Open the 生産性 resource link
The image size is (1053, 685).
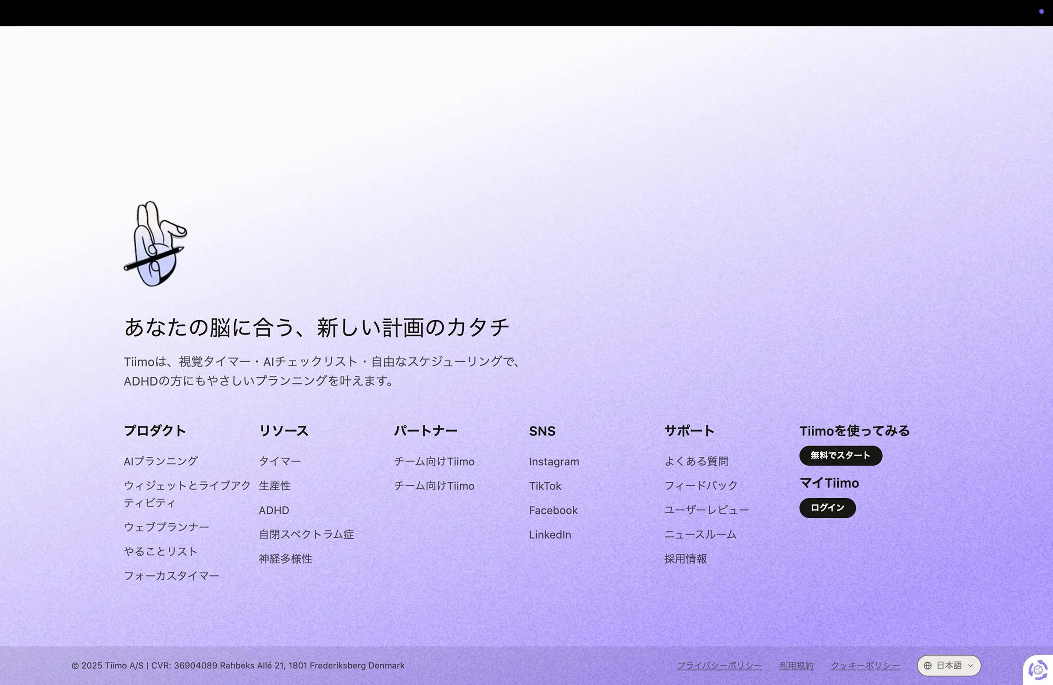pos(275,485)
